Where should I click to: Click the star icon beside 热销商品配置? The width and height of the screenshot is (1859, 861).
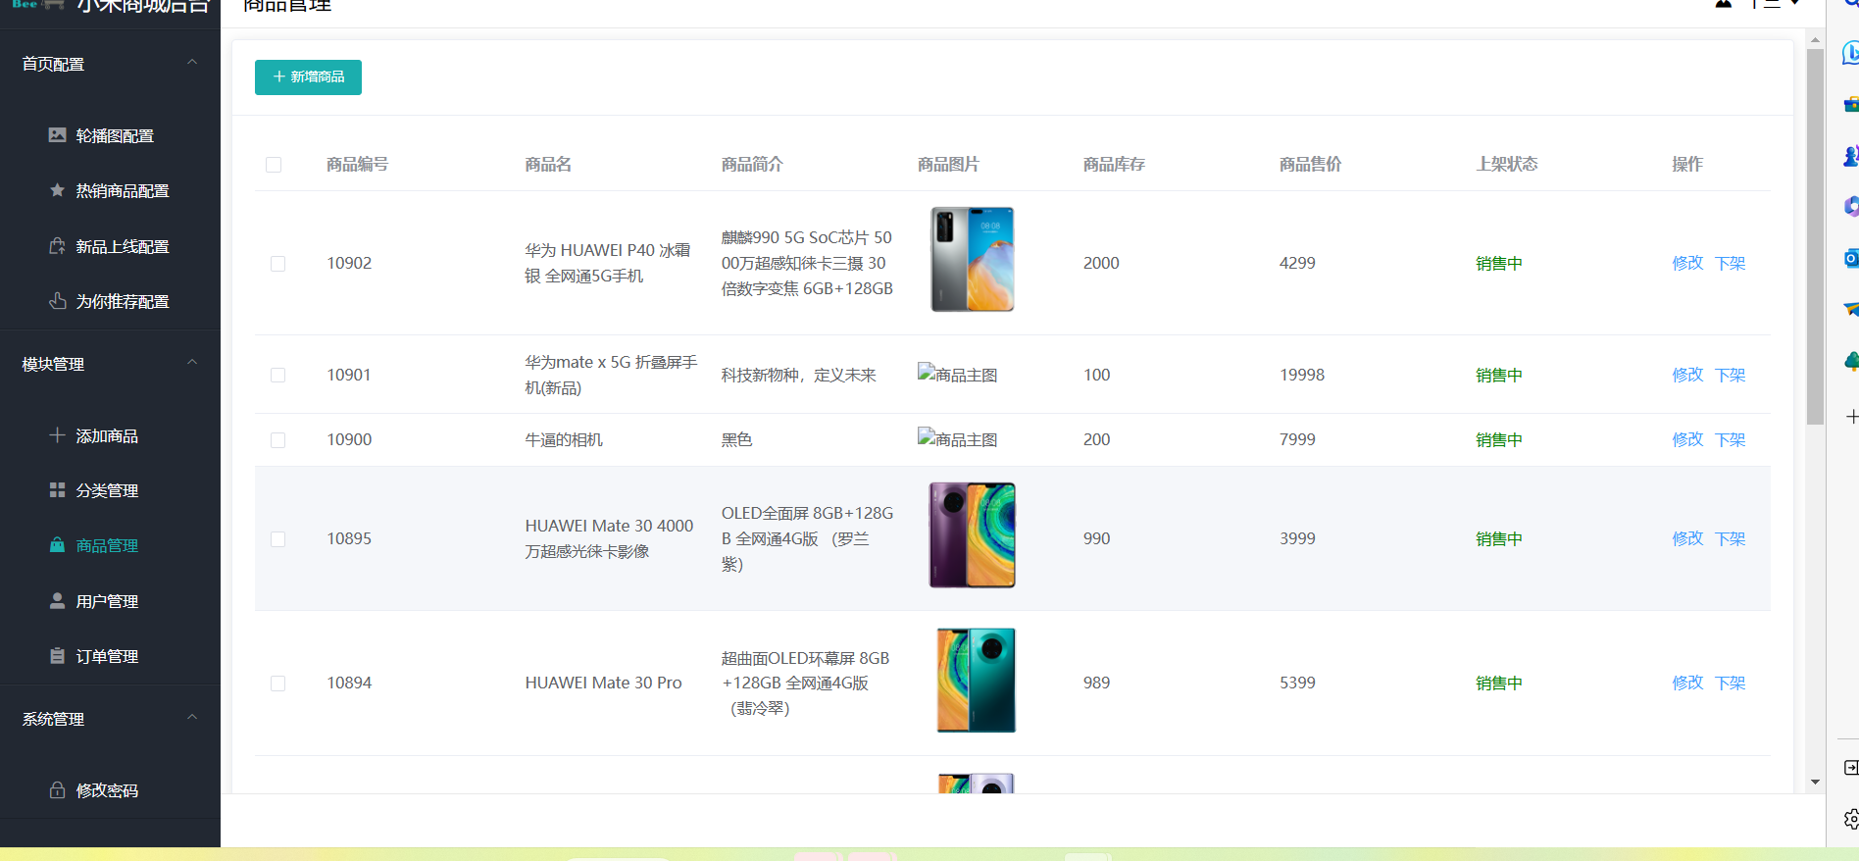[58, 190]
